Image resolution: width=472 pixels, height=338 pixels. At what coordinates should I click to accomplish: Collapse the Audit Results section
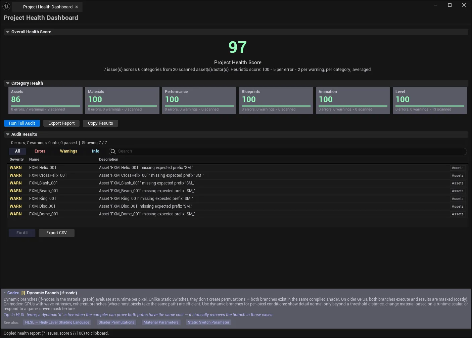8,134
